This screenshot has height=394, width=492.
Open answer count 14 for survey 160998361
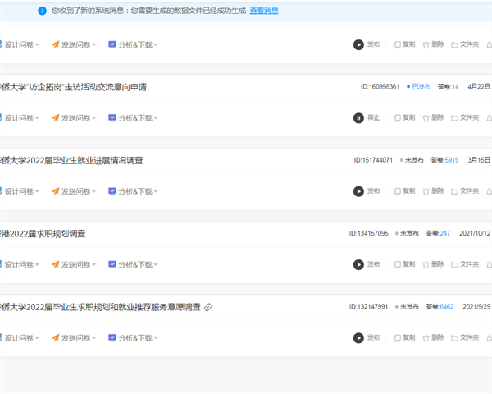[455, 87]
